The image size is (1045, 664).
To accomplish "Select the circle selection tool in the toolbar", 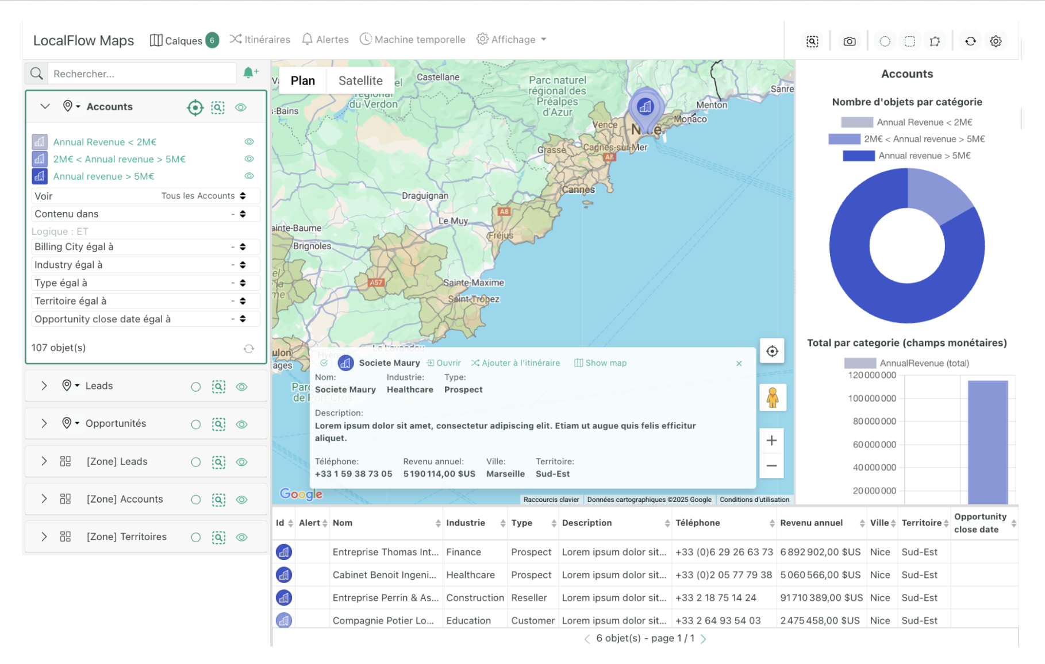I will point(884,41).
